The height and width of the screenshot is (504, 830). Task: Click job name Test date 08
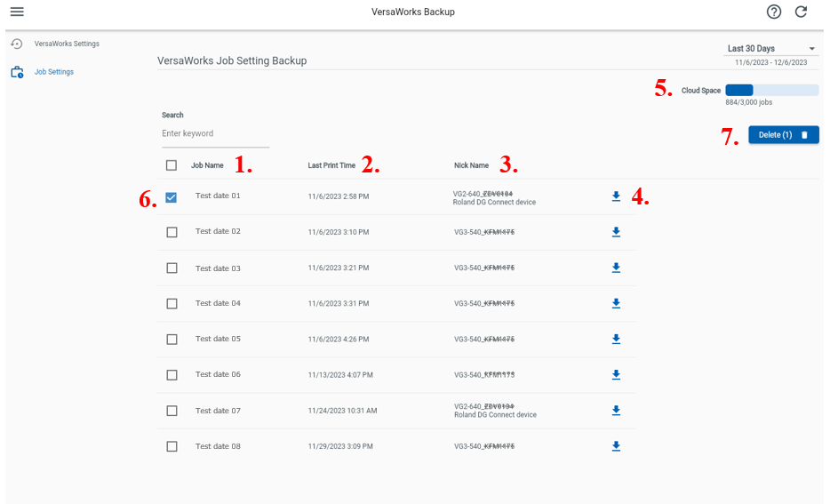(x=218, y=446)
